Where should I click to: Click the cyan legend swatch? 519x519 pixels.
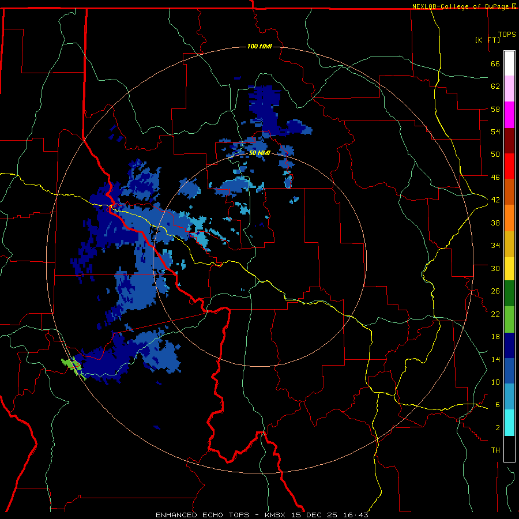click(x=509, y=423)
